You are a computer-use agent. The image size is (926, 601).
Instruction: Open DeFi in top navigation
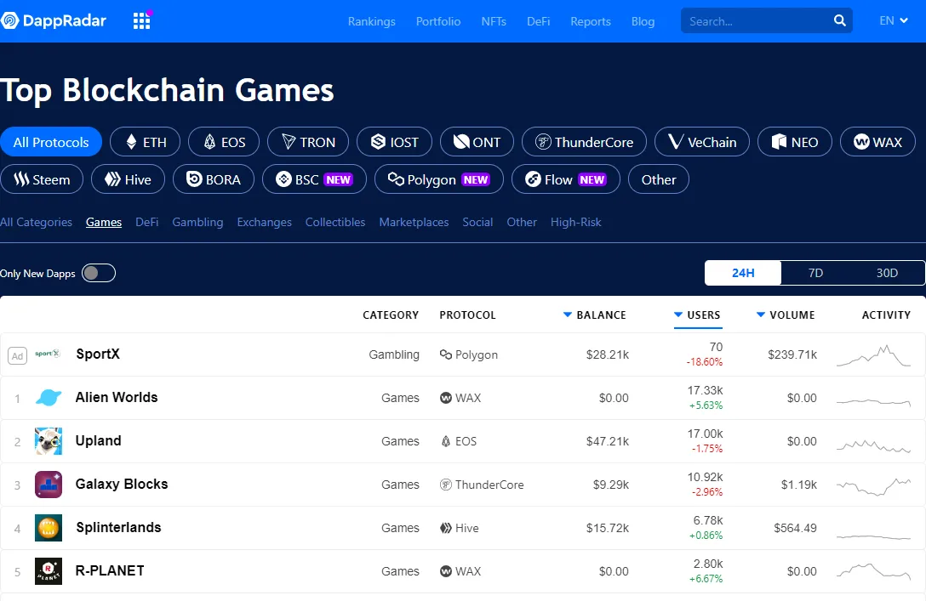click(x=538, y=21)
